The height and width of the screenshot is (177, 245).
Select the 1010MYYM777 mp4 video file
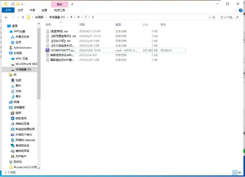pyautogui.click(x=115, y=50)
